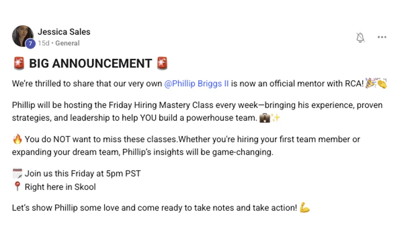Toggle post notifications with the bell icon
This screenshot has width=410, height=240.
pyautogui.click(x=360, y=37)
